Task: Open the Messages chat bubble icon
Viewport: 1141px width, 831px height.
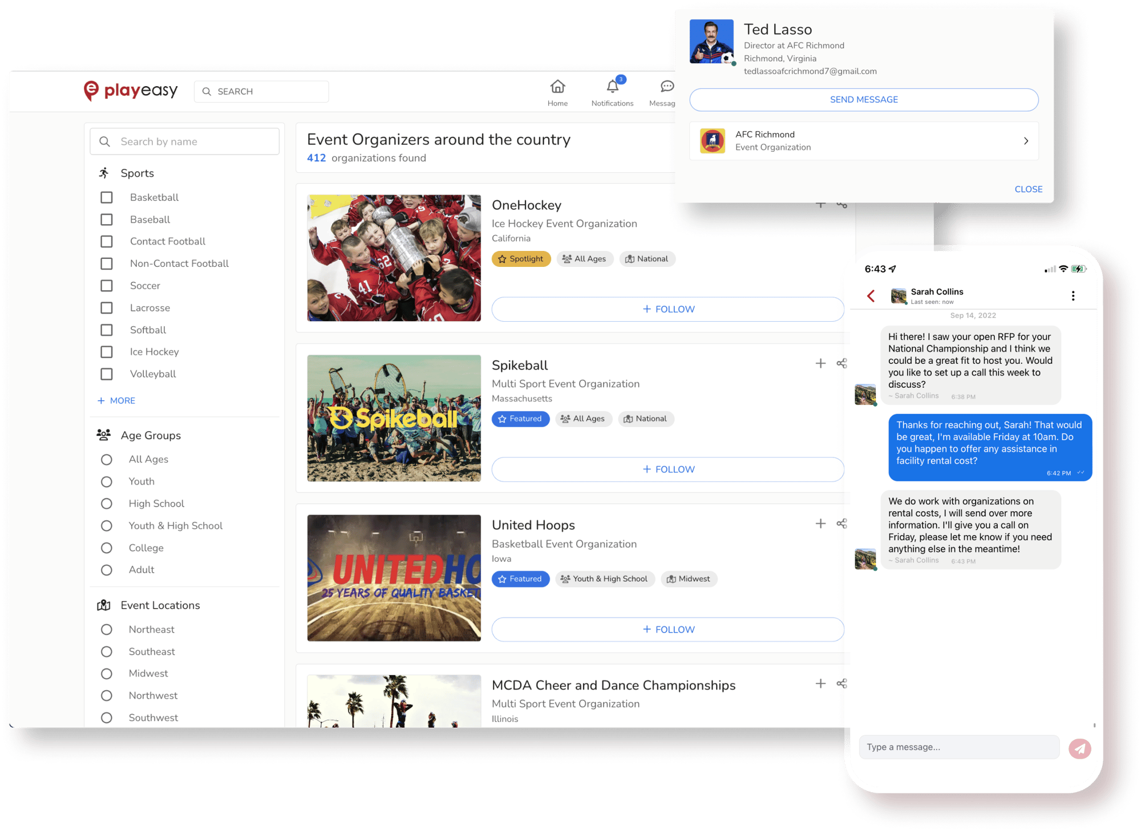Action: coord(667,87)
